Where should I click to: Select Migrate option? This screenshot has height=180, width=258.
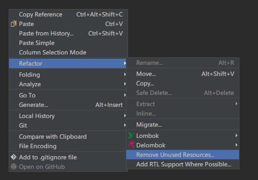point(149,124)
